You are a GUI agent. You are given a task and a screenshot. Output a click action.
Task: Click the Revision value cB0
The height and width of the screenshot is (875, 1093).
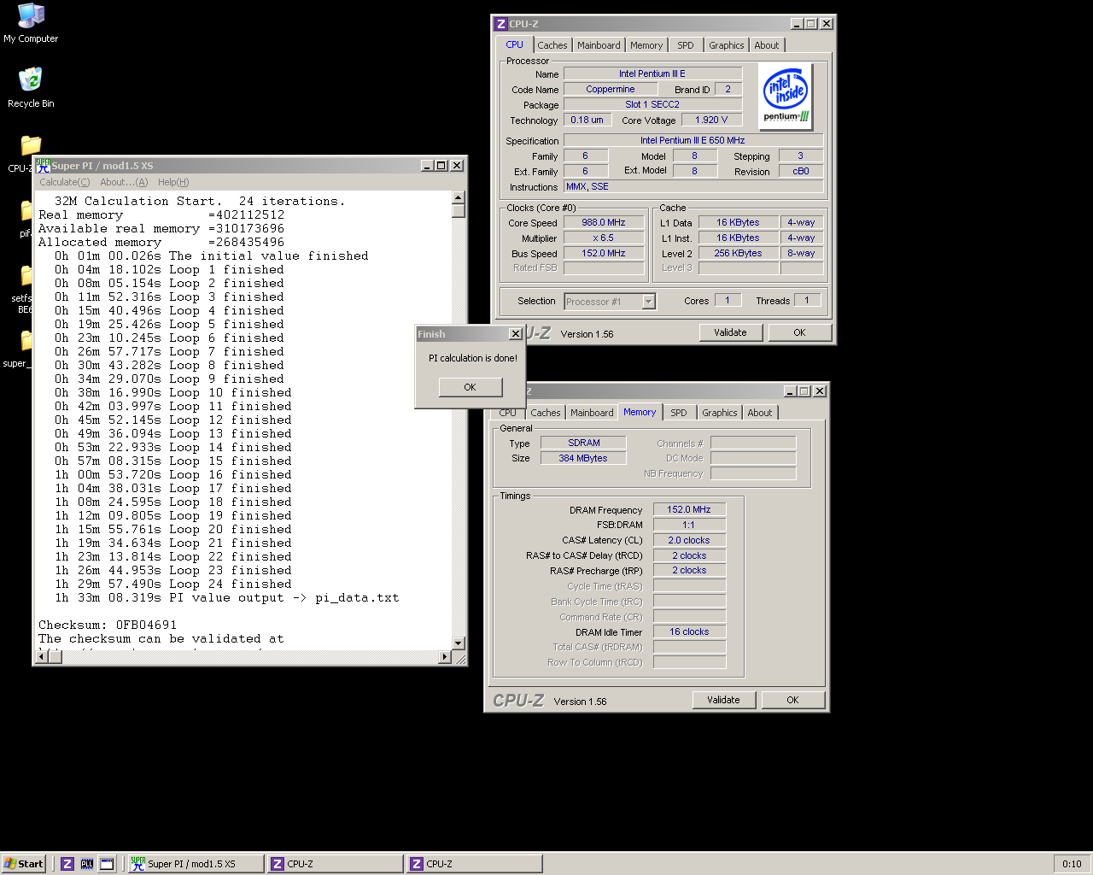[800, 171]
